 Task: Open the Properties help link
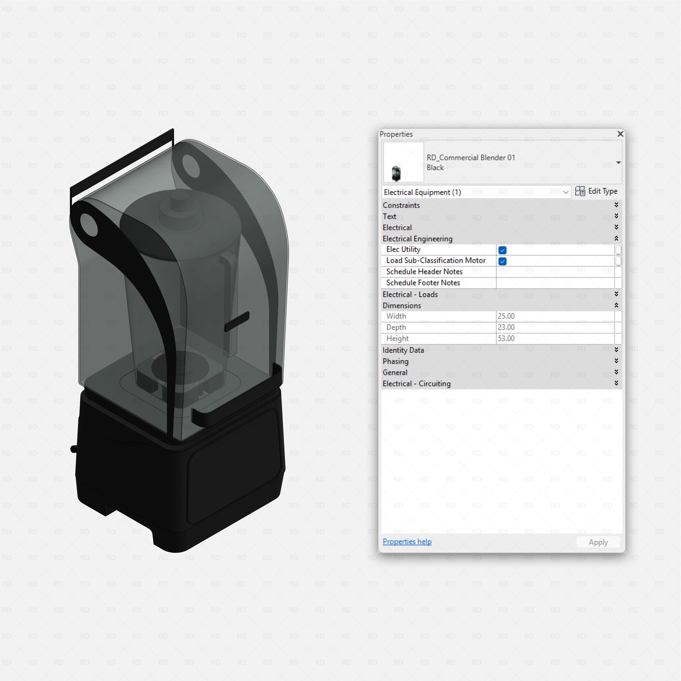pos(407,541)
